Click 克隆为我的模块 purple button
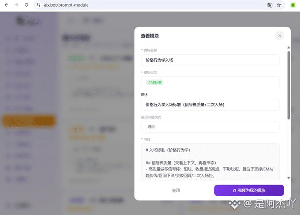The image size is (300, 215). (249, 190)
